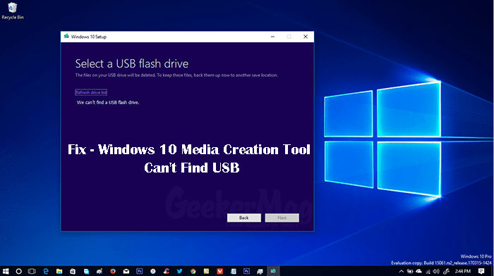Launch Microsoft Edge from taskbar

click(46, 271)
